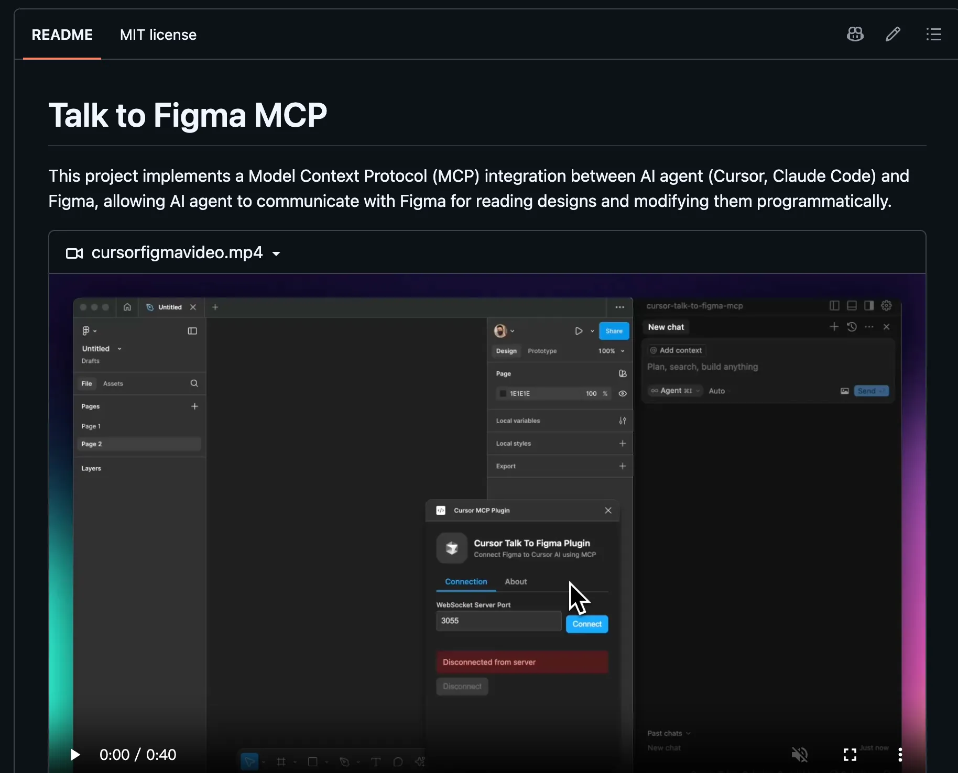958x773 pixels.
Task: Open Local variables settings icon
Action: pos(623,421)
